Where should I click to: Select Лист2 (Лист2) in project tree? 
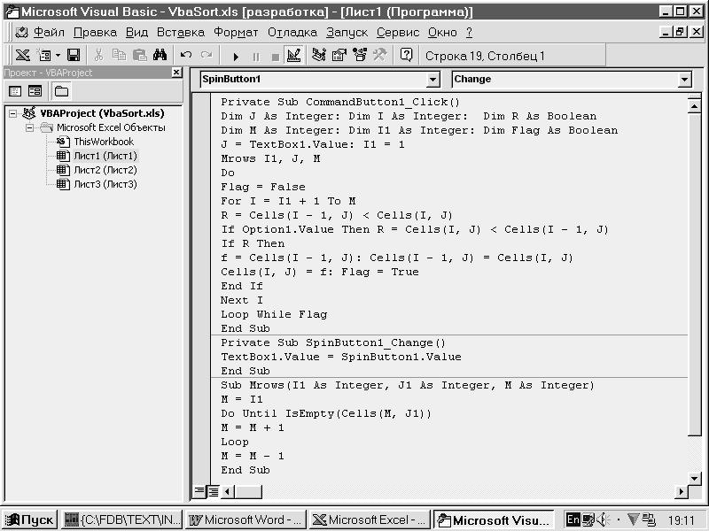(x=105, y=170)
